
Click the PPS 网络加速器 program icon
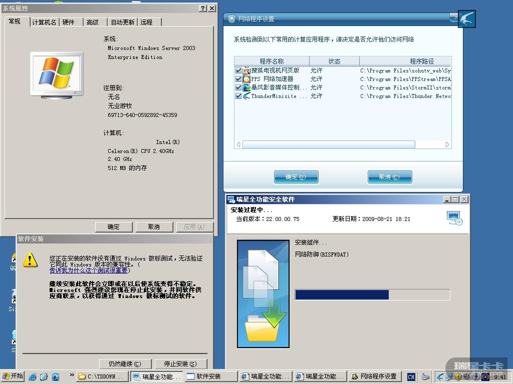pos(246,79)
